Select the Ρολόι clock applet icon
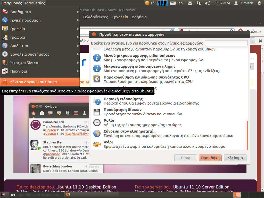This screenshot has height=198, width=264. (97, 123)
